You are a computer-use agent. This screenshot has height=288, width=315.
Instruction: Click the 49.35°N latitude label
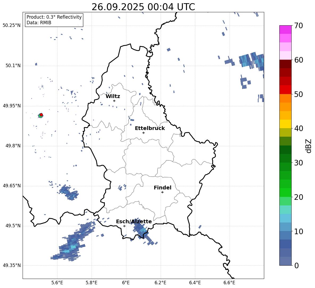tap(12, 265)
